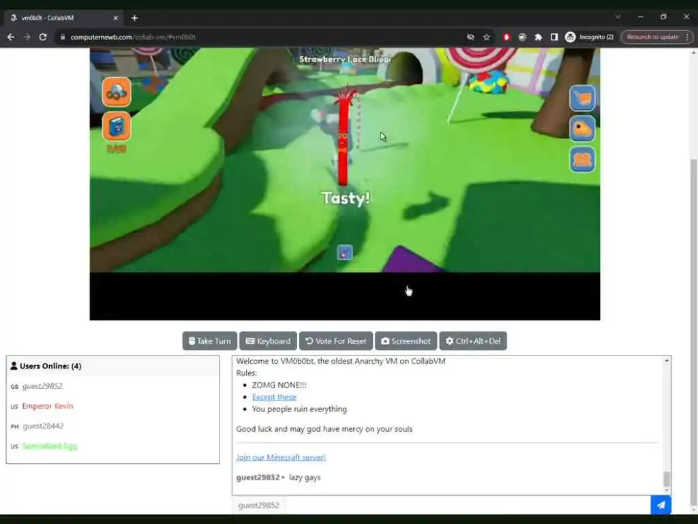Viewport: 698px width, 524px height.
Task: Select the green user Specialized Egg
Action: click(49, 446)
